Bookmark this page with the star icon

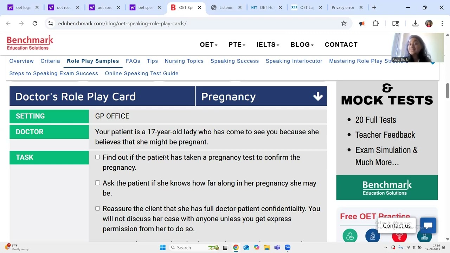click(344, 24)
